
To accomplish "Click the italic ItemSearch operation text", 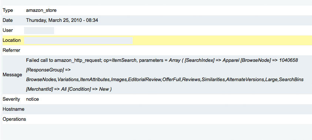I will (124, 60).
